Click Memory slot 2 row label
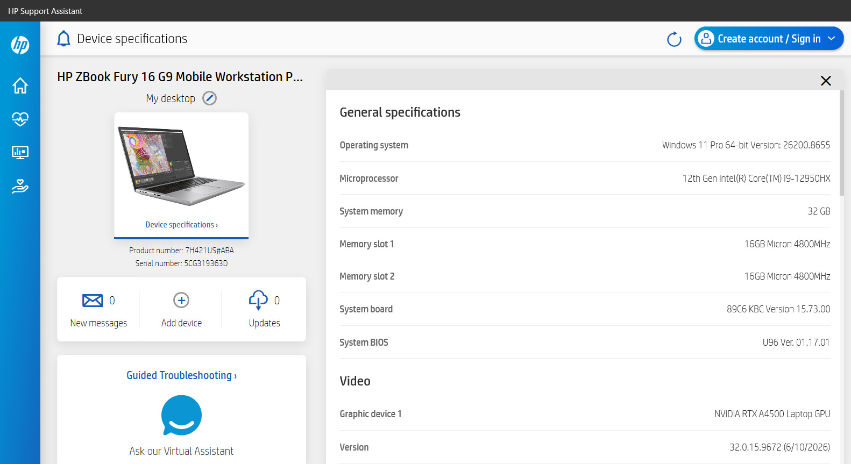The width and height of the screenshot is (851, 464). [x=367, y=276]
